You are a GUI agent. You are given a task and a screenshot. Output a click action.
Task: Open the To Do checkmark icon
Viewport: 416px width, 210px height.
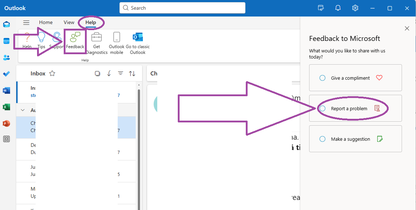pyautogui.click(x=6, y=74)
